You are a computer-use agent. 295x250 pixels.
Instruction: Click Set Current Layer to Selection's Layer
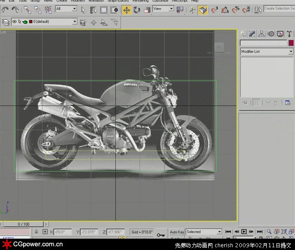point(114,22)
